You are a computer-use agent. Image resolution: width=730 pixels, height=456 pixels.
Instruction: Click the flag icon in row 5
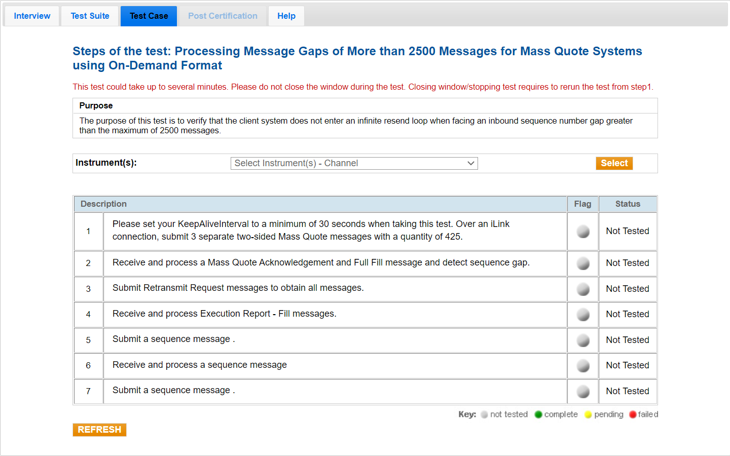[583, 340]
